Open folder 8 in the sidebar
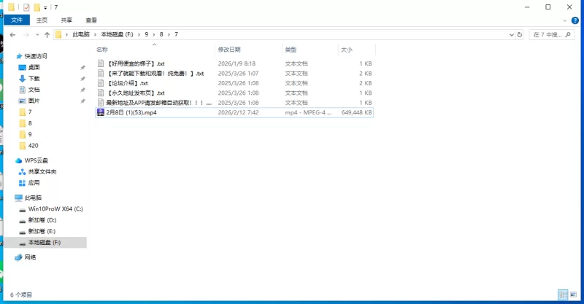The height and width of the screenshot is (304, 584). tap(30, 123)
